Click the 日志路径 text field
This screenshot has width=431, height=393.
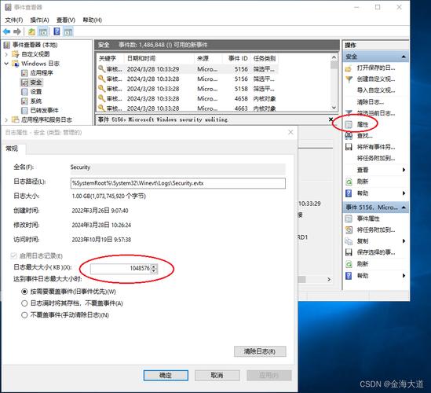pos(178,183)
